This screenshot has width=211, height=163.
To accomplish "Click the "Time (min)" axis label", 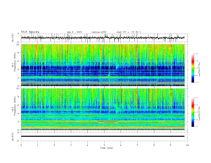I will (107, 148).
